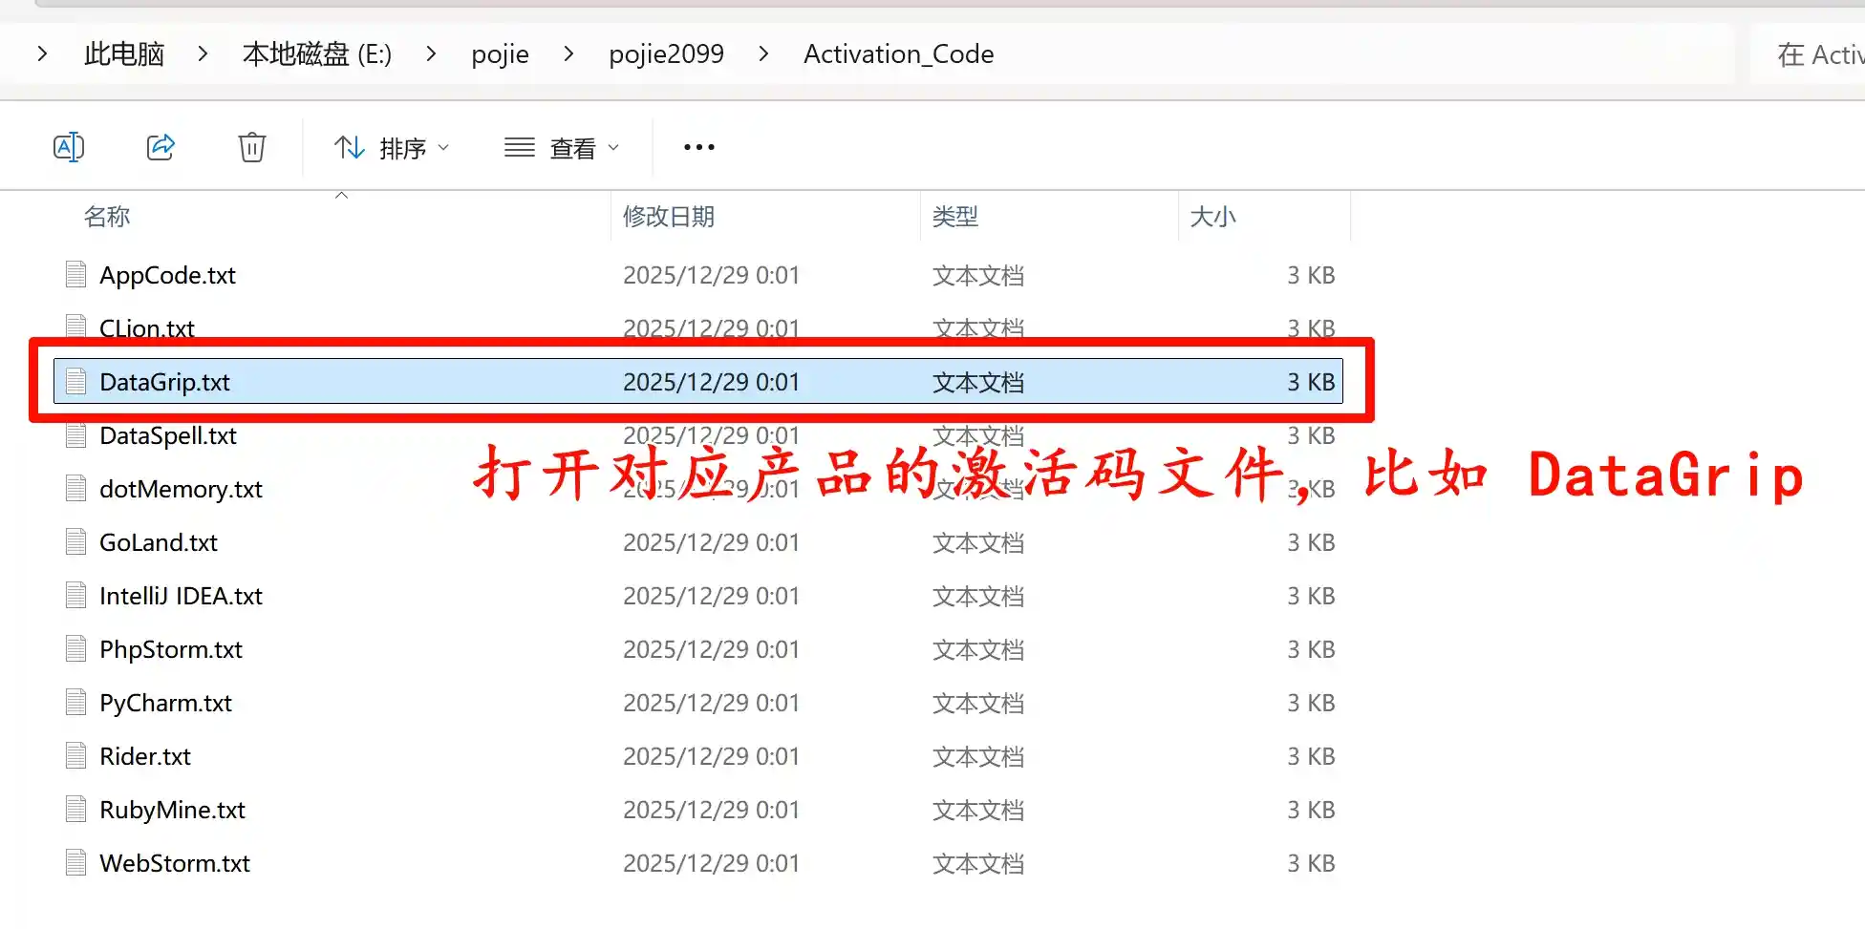
Task: Sort by the 名称 column header
Action: click(x=107, y=217)
